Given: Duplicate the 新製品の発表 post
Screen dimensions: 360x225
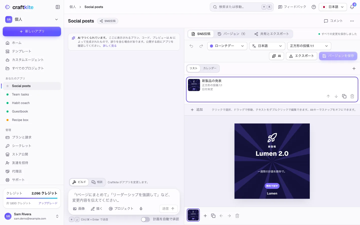Looking at the screenshot, I should 344,96.
